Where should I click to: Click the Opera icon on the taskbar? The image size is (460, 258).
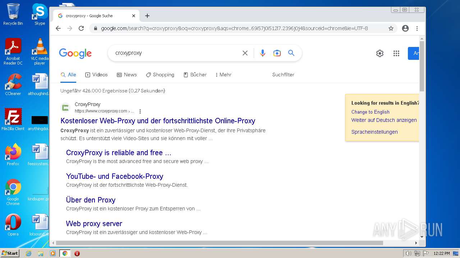(x=77, y=253)
